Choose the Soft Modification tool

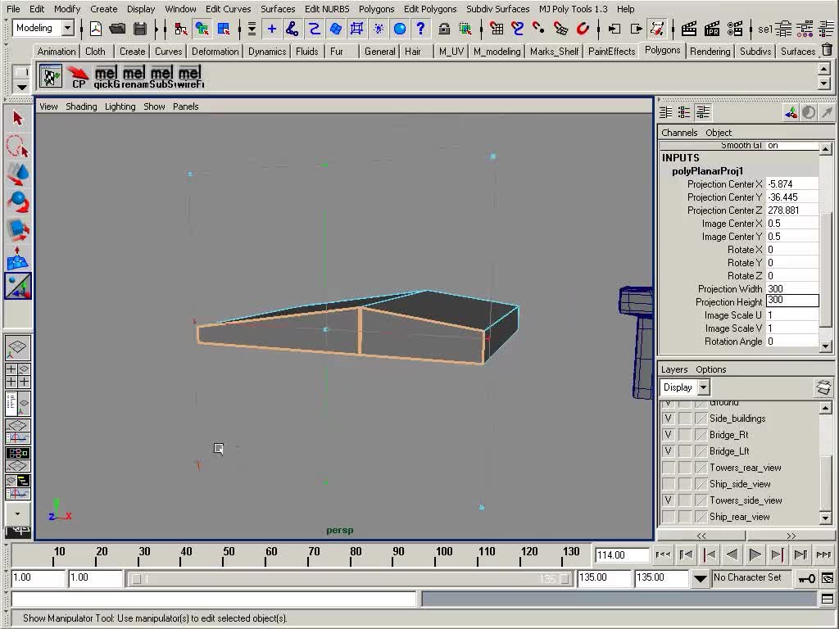[x=18, y=258]
